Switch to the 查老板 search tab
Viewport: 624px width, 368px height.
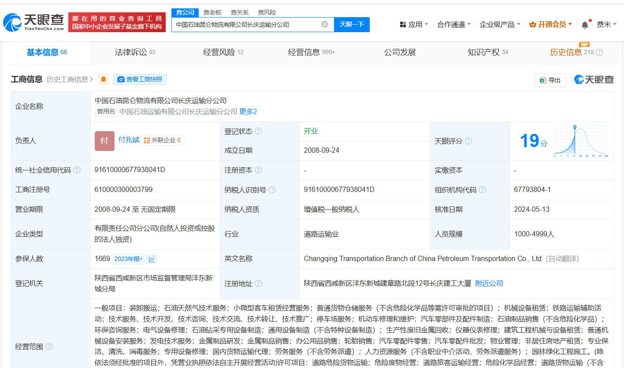click(212, 12)
